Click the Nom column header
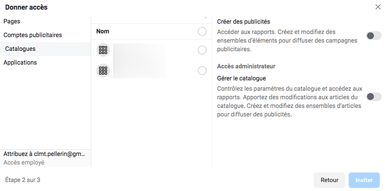Screen dimensions: 385x191 tap(103, 31)
